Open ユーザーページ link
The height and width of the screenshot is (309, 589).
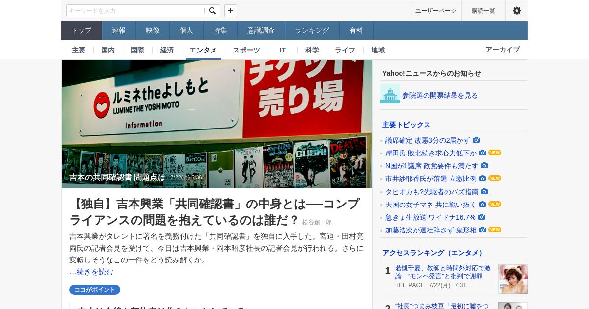(x=436, y=11)
